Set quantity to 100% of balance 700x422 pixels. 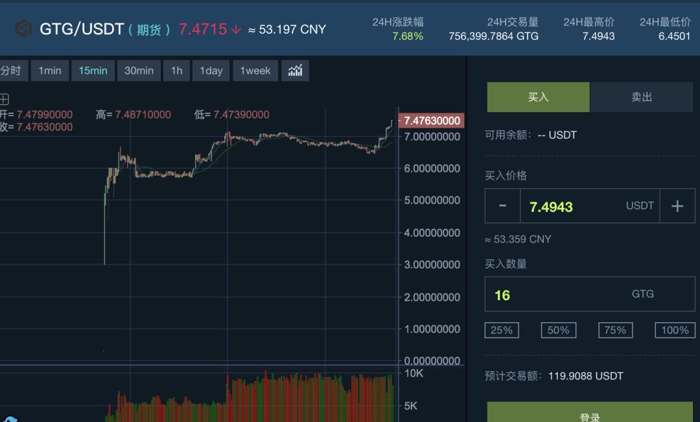pyautogui.click(x=675, y=330)
